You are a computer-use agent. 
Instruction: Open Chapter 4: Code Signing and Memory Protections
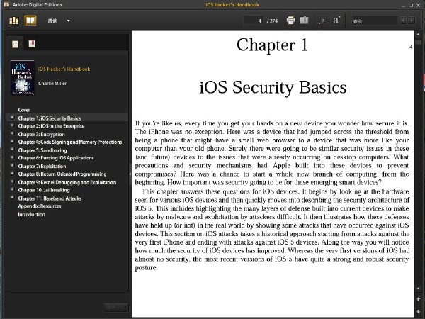point(70,142)
